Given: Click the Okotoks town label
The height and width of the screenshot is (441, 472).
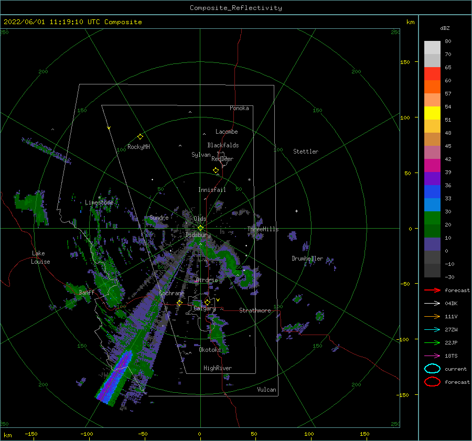Looking at the screenshot, I should (210, 350).
